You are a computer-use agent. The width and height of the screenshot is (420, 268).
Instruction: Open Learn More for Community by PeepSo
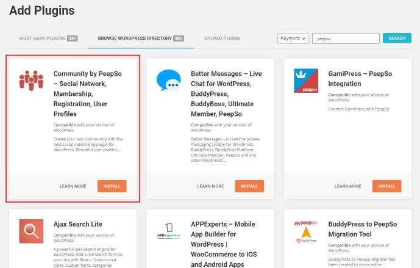(73, 186)
